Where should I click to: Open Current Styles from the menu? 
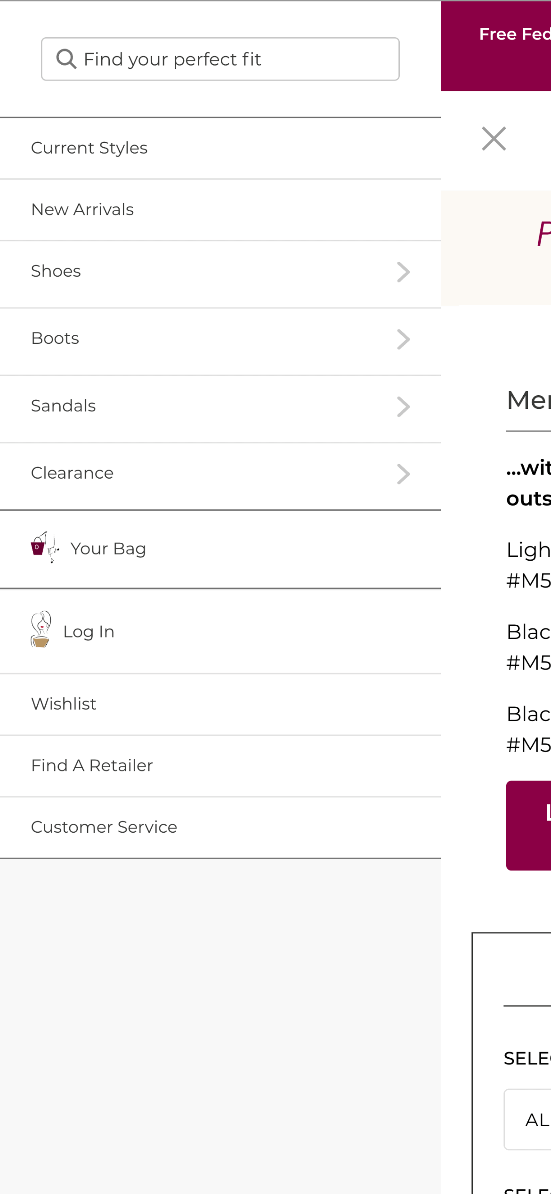point(89,148)
